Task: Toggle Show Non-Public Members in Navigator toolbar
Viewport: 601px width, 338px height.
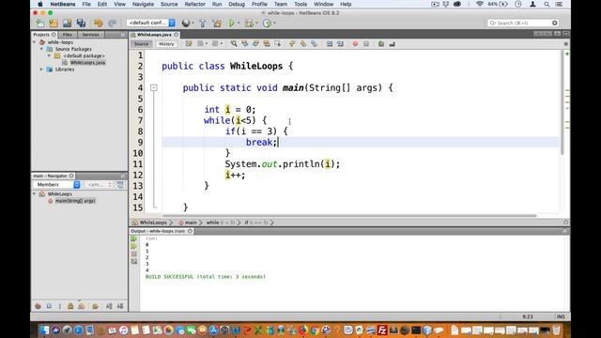Action: [70, 306]
